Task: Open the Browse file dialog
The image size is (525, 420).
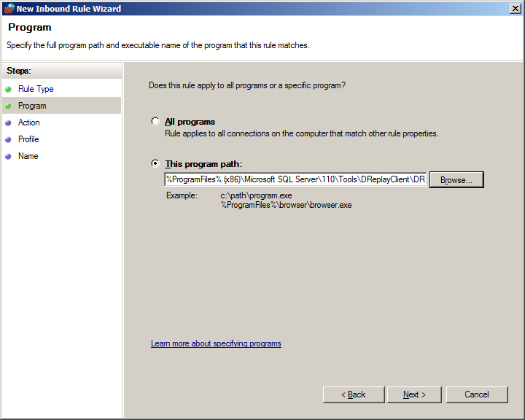Action: 456,180
